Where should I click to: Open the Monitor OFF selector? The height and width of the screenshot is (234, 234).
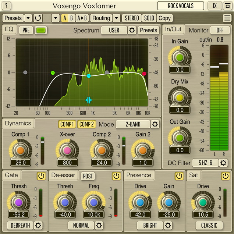click(220, 30)
